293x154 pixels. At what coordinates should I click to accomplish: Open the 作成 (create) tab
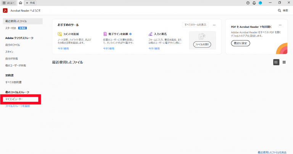(30, 3)
